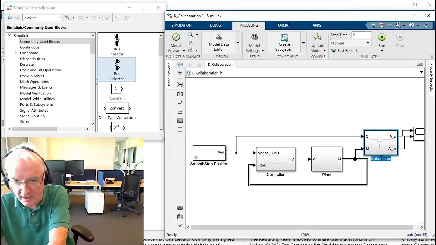Click the Update Model icon
This screenshot has height=245, width=436.
pyautogui.click(x=318, y=37)
